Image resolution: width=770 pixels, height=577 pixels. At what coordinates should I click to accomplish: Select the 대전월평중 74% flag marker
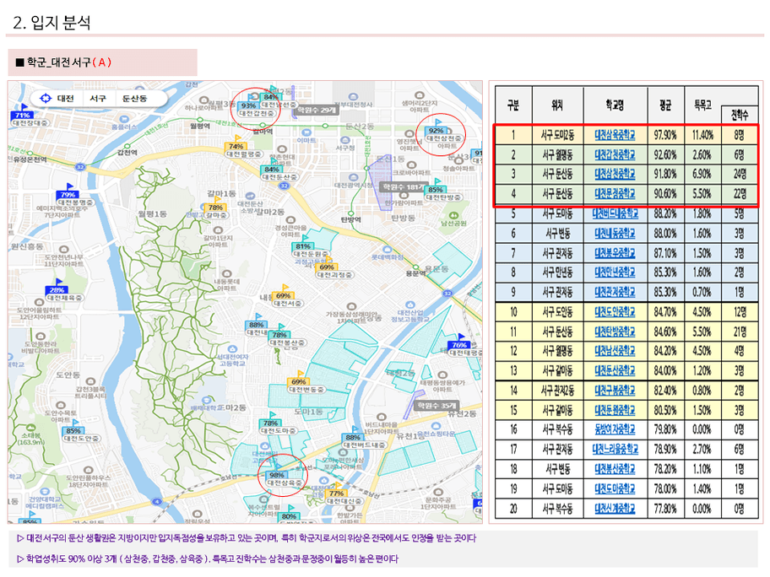tap(236, 146)
